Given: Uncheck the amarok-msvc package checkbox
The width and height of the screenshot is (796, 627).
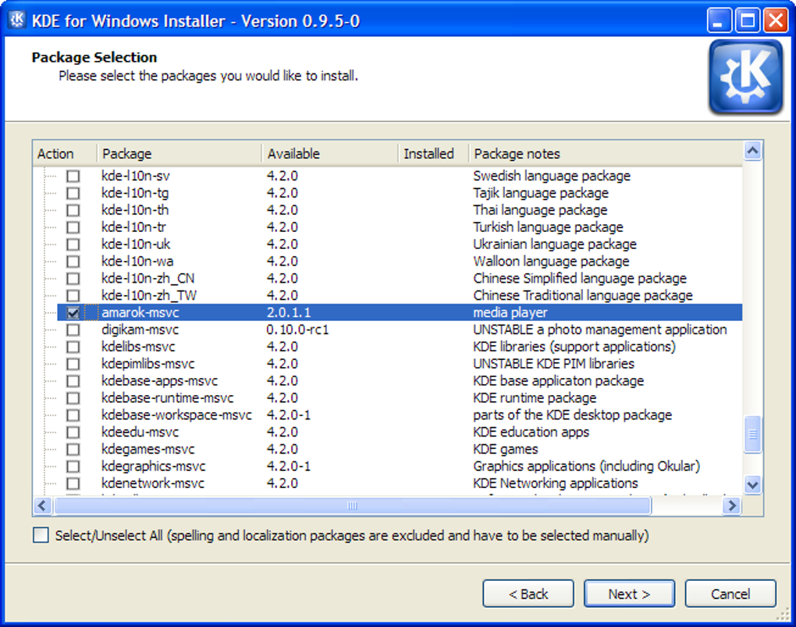Looking at the screenshot, I should click(x=73, y=313).
